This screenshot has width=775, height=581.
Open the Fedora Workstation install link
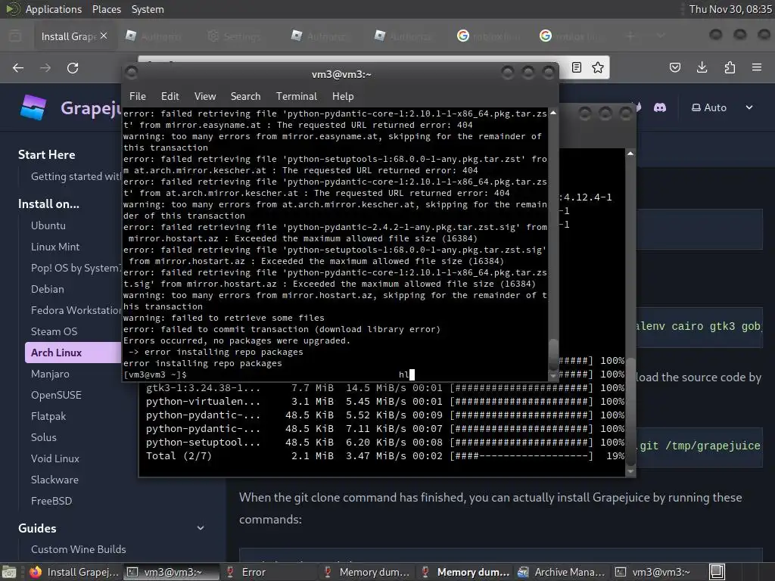[76, 310]
